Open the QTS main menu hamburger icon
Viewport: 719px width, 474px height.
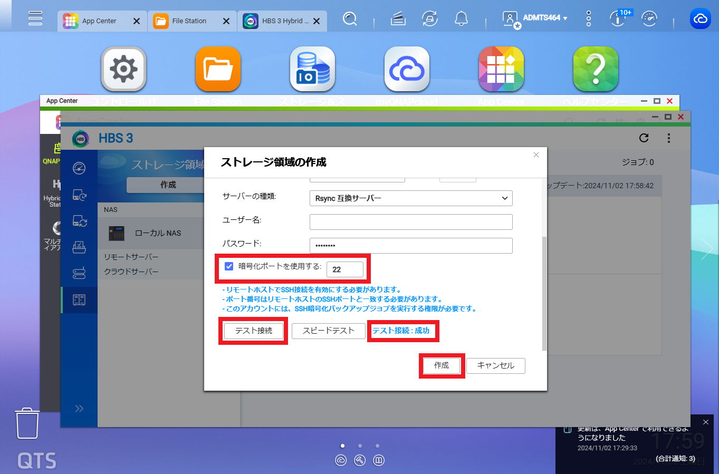pos(35,18)
